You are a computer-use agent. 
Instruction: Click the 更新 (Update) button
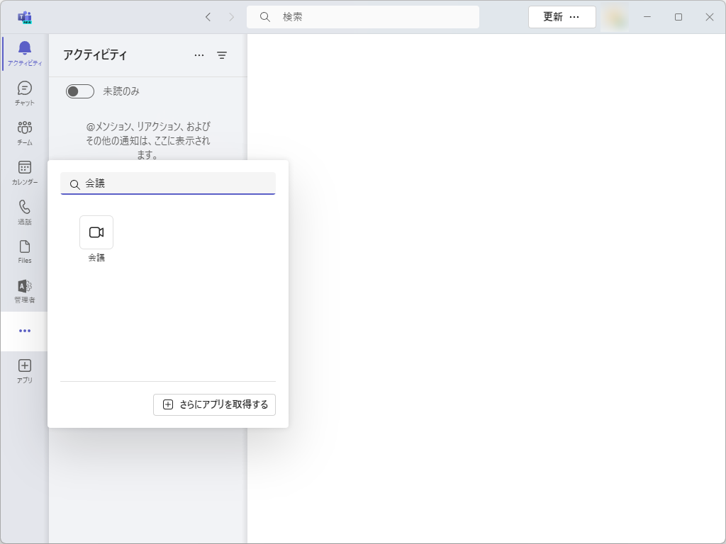click(x=553, y=16)
